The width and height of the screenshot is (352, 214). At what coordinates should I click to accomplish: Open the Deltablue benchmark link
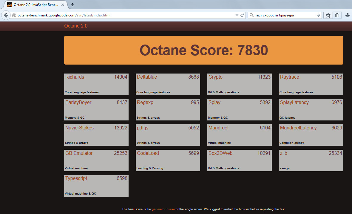(147, 77)
